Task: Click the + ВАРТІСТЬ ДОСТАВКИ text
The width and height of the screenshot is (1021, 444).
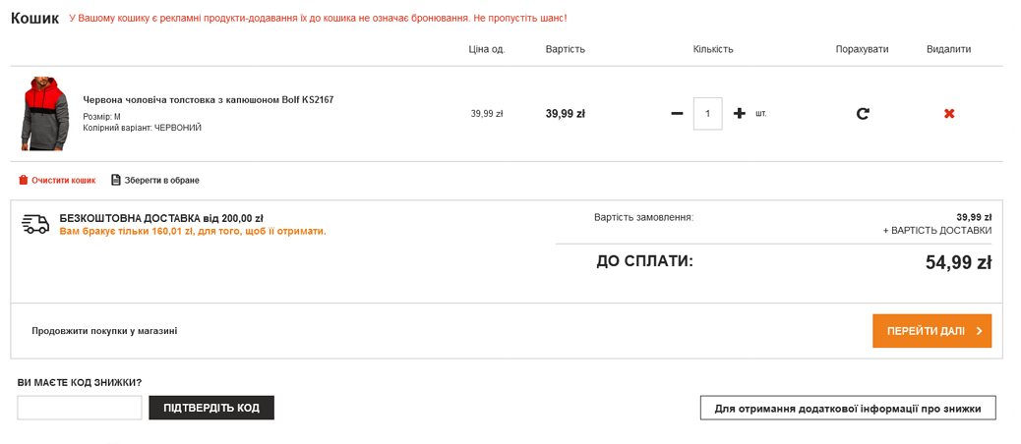Action: (936, 231)
